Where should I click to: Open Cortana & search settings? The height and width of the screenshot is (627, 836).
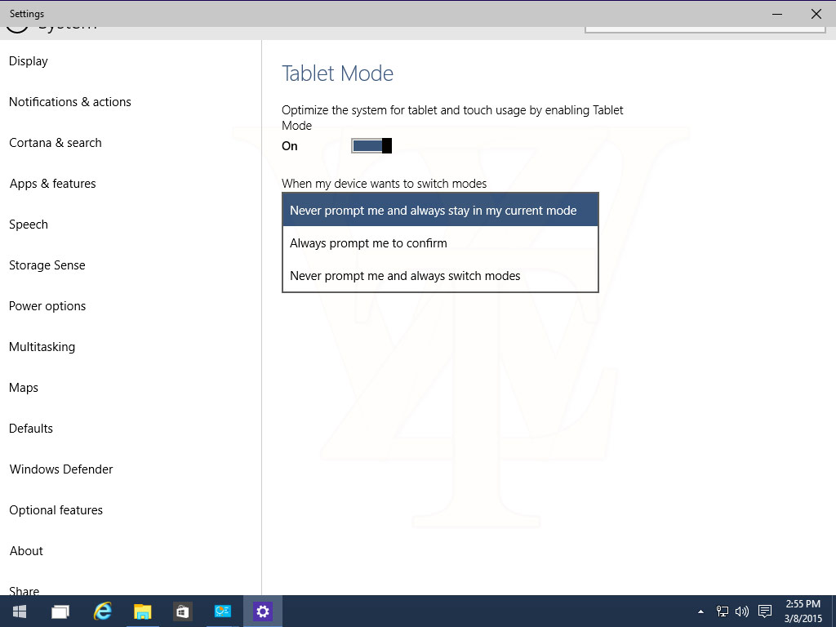[x=56, y=143]
